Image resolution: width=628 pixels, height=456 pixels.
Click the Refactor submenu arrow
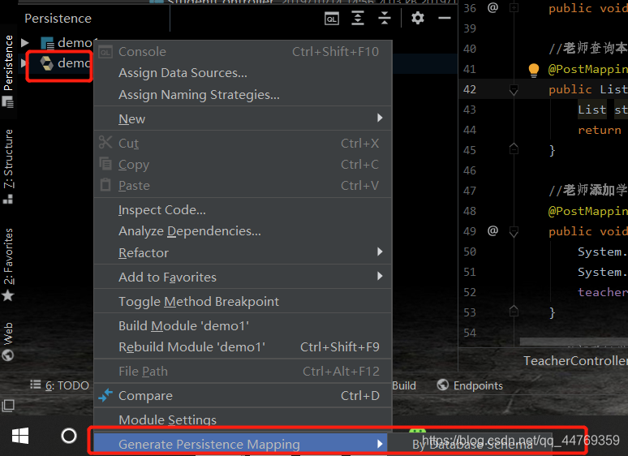(380, 252)
